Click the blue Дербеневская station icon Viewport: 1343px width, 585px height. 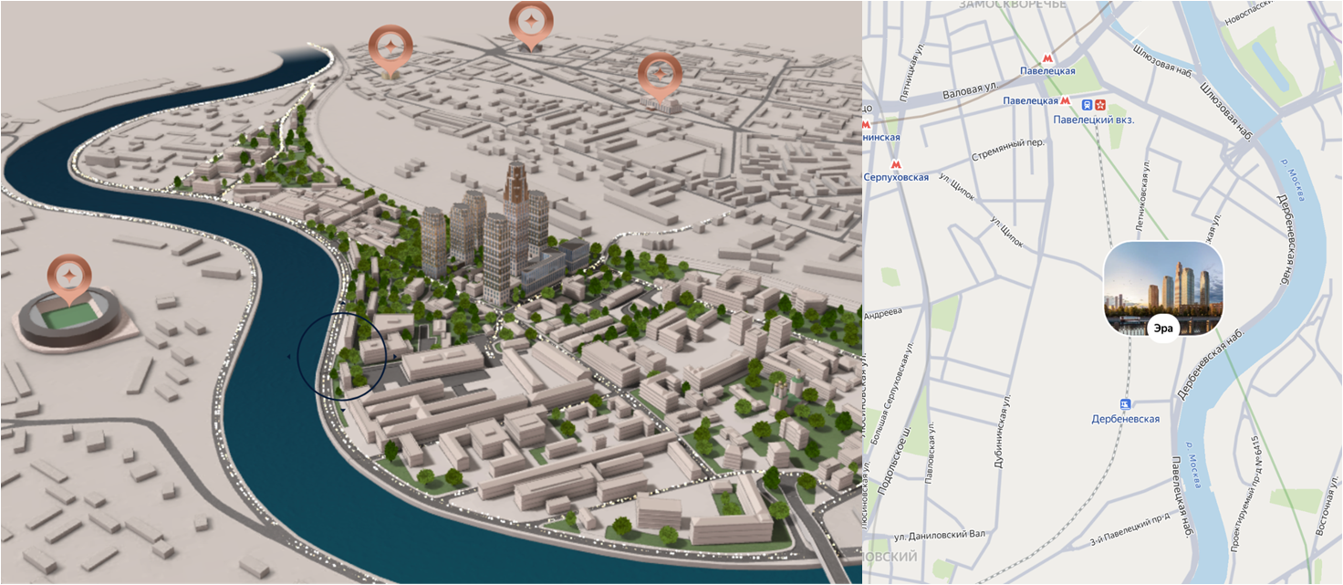[1125, 404]
